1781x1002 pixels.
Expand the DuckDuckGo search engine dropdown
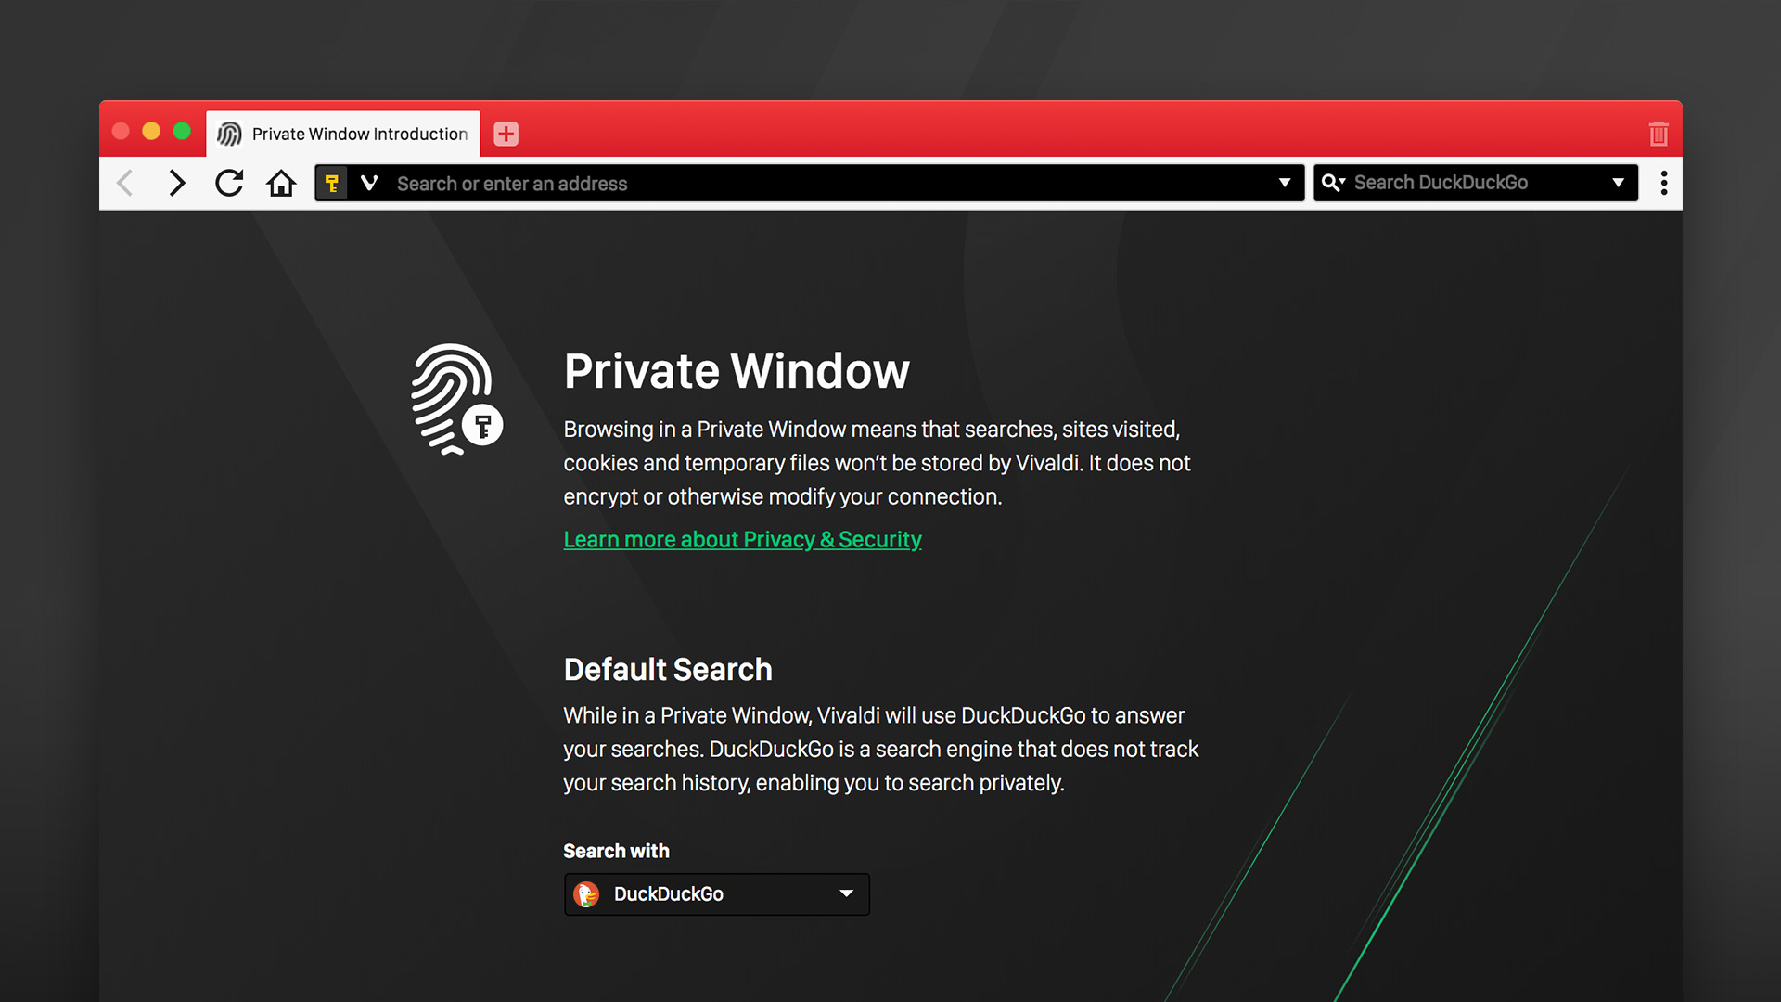click(x=849, y=892)
